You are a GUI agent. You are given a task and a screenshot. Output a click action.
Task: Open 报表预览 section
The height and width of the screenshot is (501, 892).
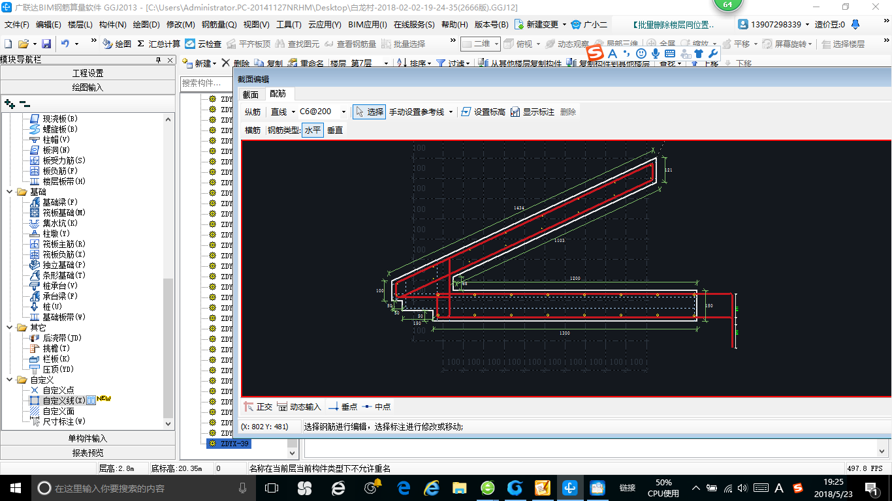point(88,453)
